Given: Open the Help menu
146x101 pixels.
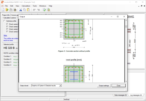Looking at the screenshot, I should [x=51, y=6].
